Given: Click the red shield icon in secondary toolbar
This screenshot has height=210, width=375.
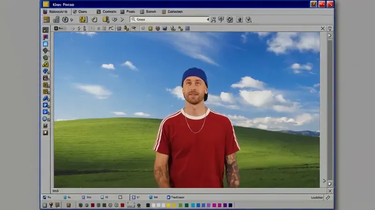Looking at the screenshot, I should point(157,29).
